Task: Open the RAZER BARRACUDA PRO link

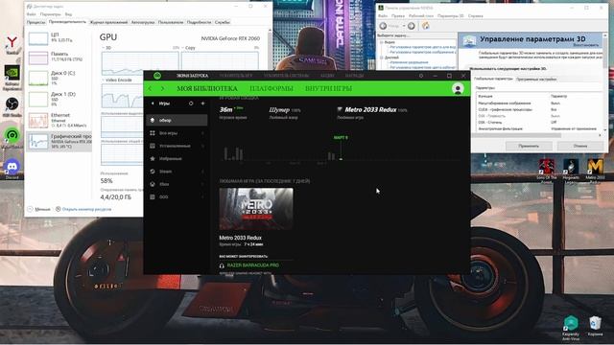Action: (253, 265)
